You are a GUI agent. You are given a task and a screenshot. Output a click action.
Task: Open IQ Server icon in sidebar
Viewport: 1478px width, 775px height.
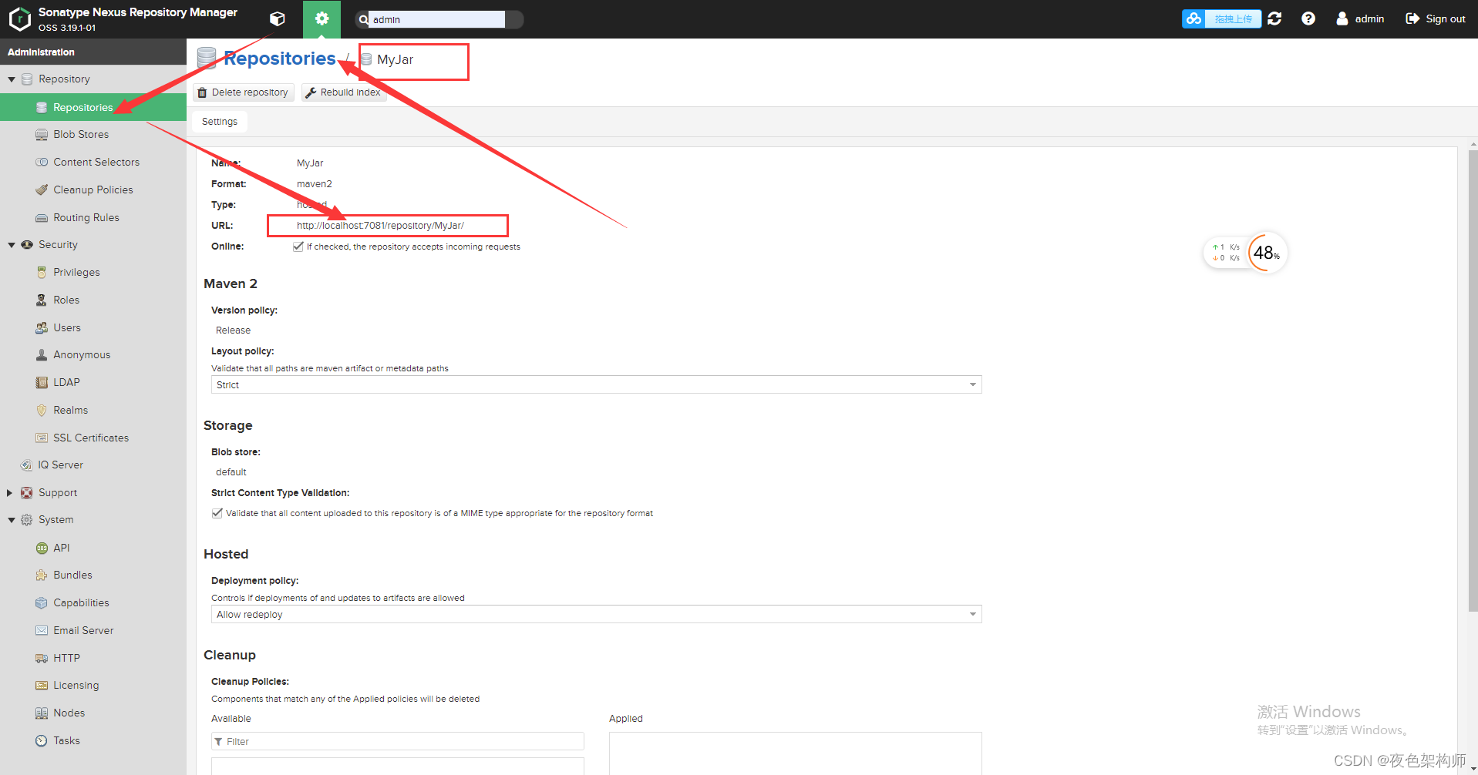click(26, 465)
